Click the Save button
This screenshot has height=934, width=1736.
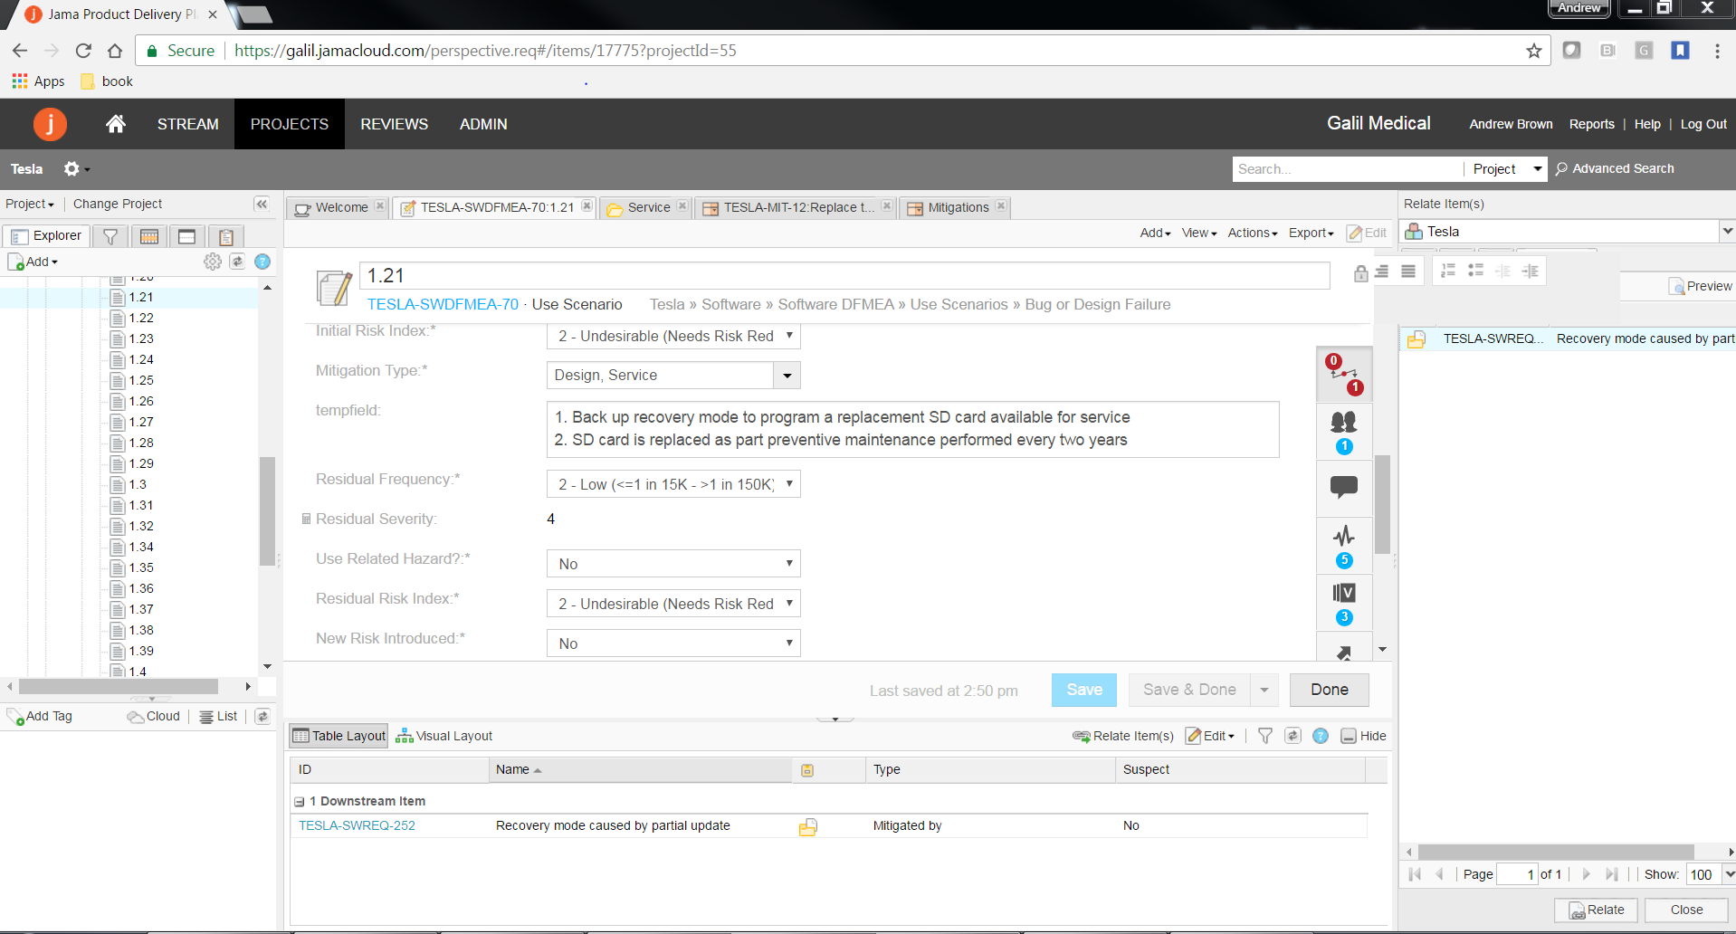click(x=1084, y=690)
